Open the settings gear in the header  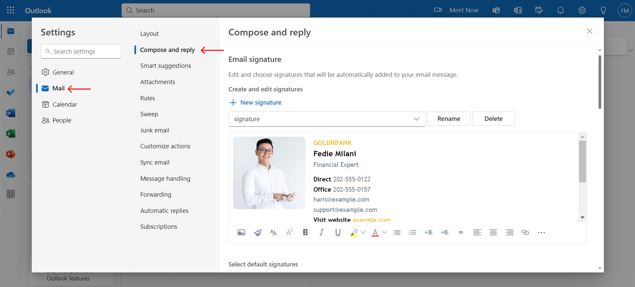(582, 10)
